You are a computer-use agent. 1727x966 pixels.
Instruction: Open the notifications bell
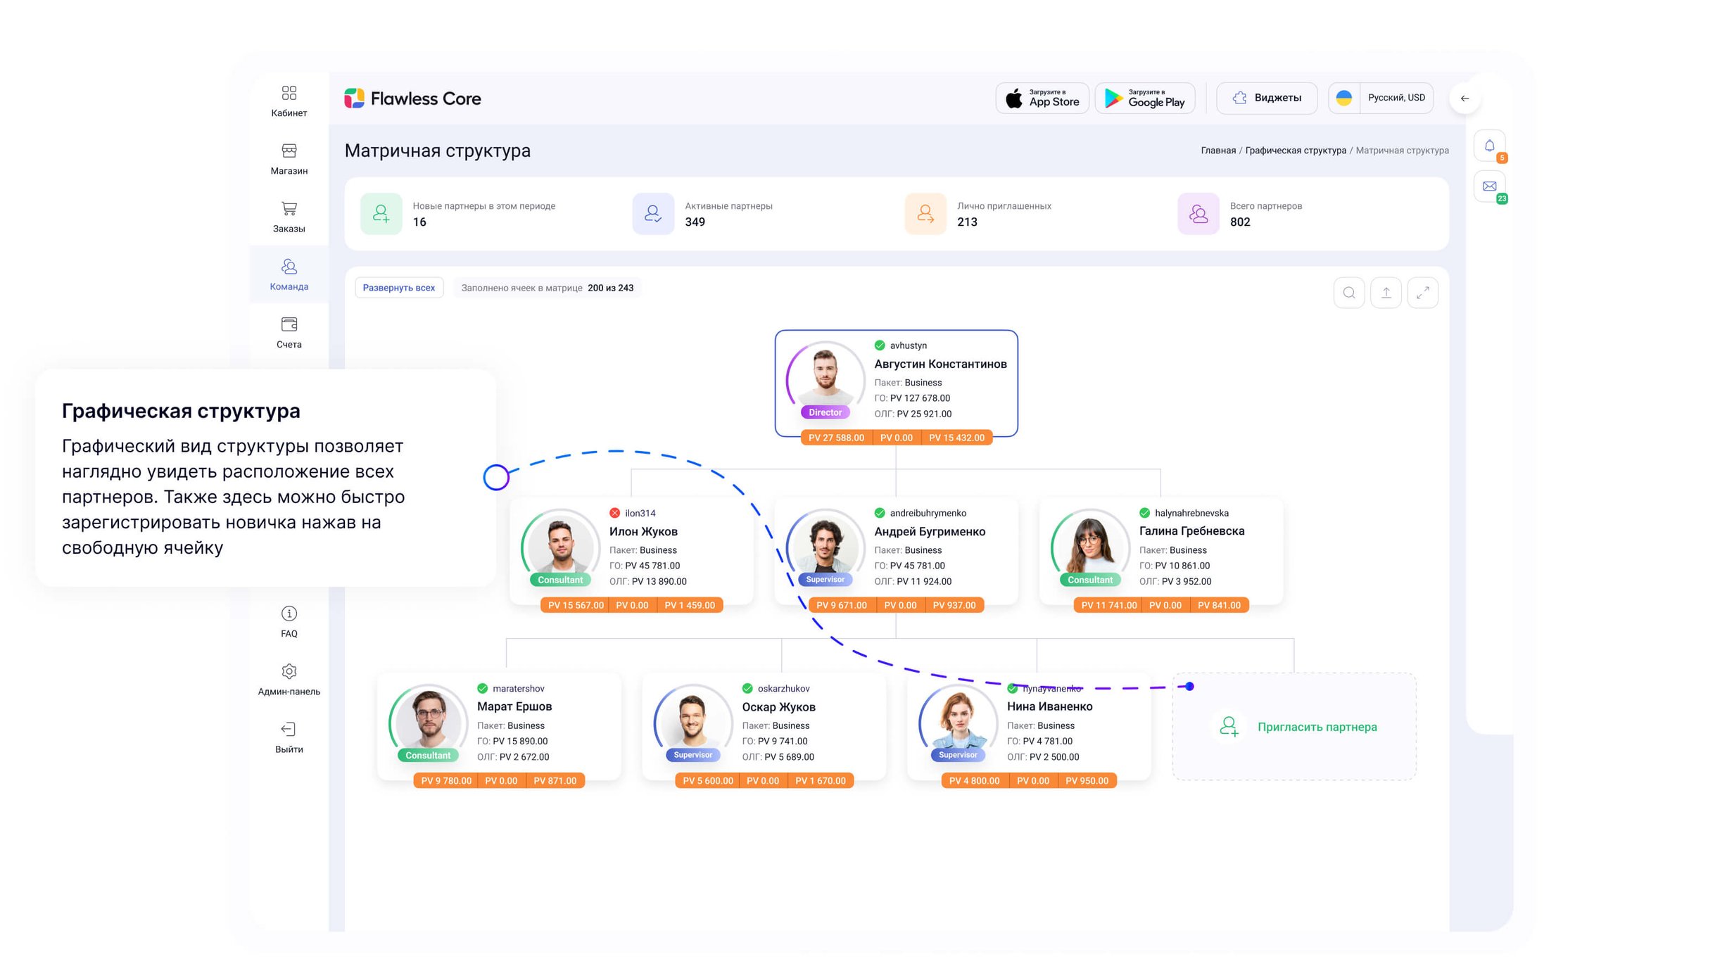[1489, 146]
